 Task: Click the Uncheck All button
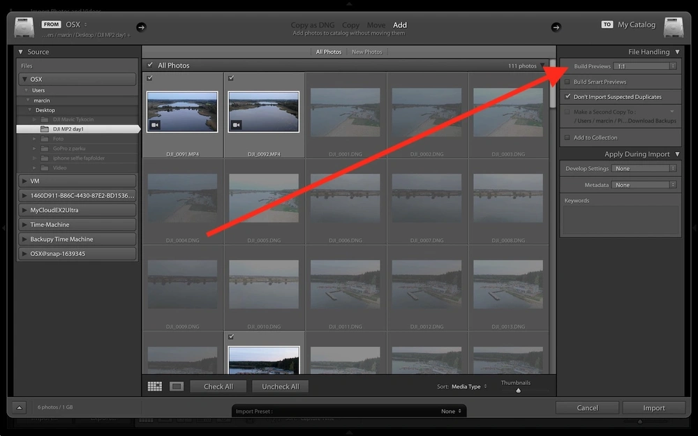pyautogui.click(x=281, y=386)
